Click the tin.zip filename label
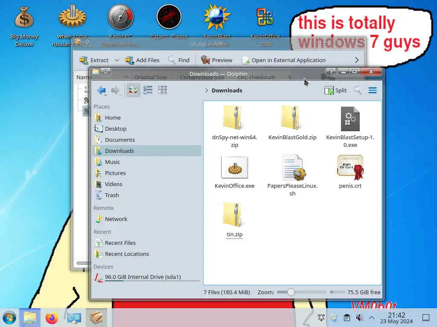This screenshot has height=327, width=437. pyautogui.click(x=234, y=235)
